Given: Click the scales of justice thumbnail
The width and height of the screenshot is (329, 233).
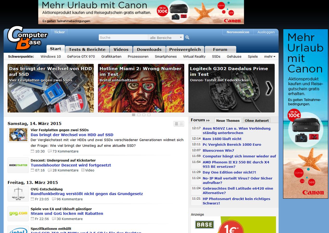Looking at the screenshot, I should (18, 194).
